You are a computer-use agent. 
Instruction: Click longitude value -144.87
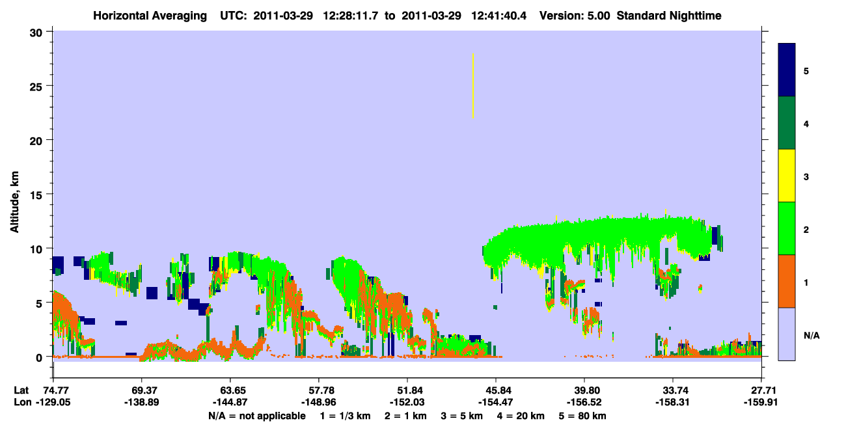pos(230,403)
